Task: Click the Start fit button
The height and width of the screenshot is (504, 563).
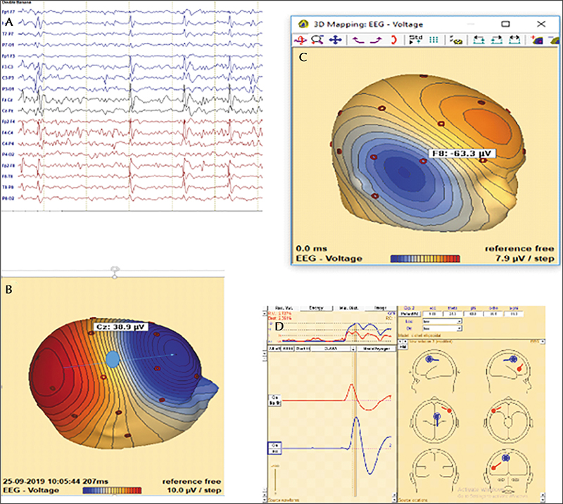Action: (303, 349)
